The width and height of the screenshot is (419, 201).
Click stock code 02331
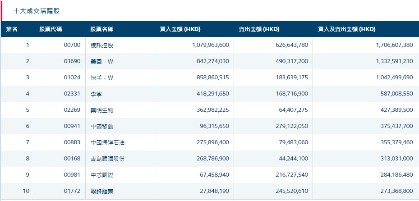(x=72, y=94)
